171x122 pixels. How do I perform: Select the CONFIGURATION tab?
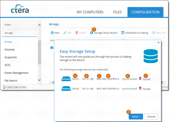146,12
